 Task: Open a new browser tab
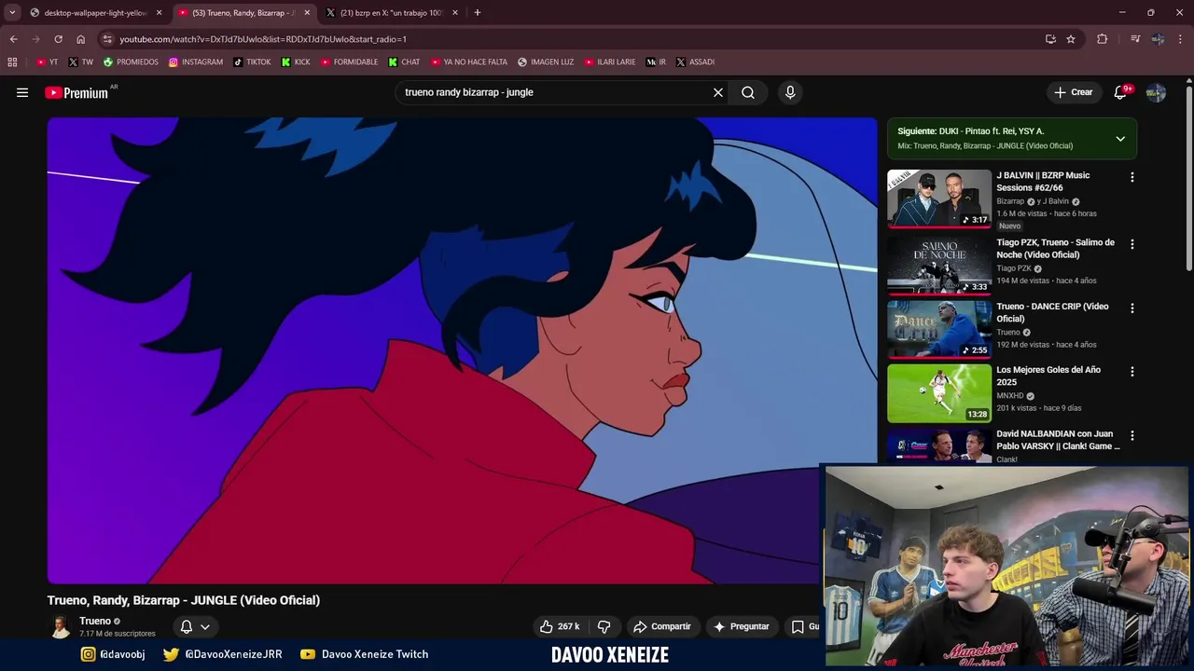pos(478,12)
